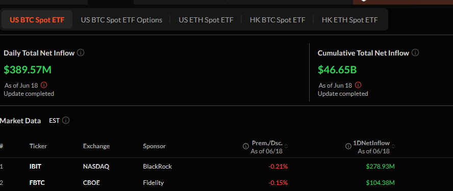Click the Fidelity sponsor name
Screen dimensions: 453x191
coord(154,183)
